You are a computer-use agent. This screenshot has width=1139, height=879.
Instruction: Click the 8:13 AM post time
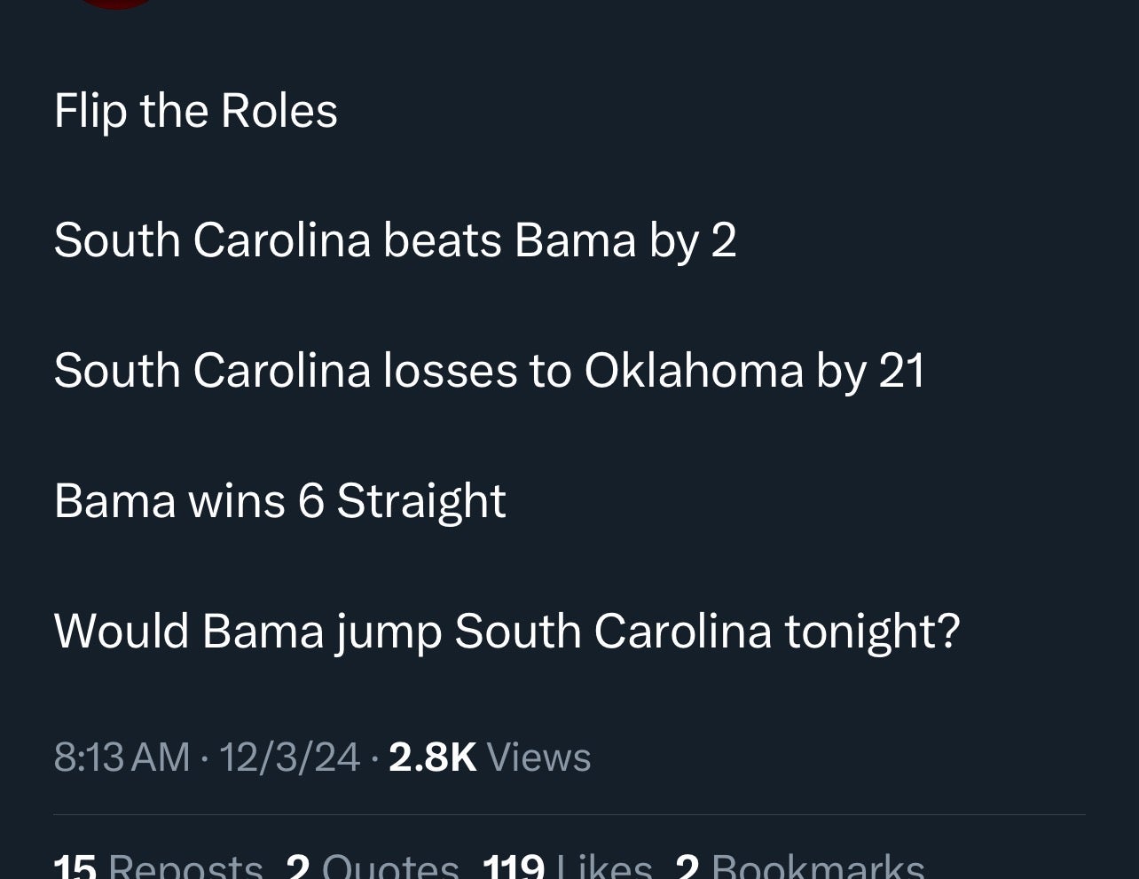[x=122, y=757]
